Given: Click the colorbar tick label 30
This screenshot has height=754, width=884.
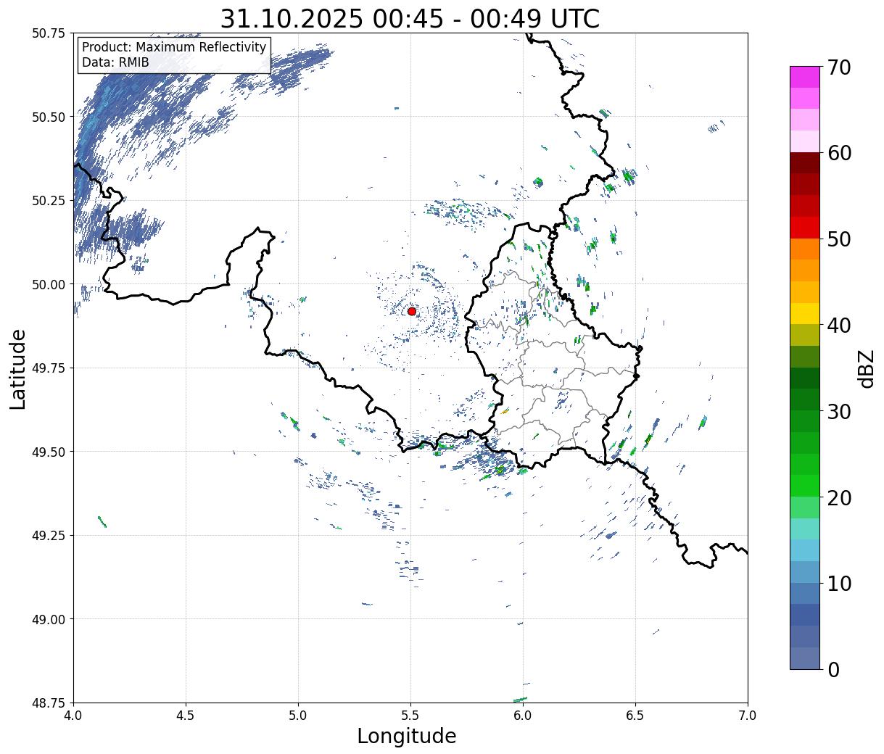Looking at the screenshot, I should (838, 411).
